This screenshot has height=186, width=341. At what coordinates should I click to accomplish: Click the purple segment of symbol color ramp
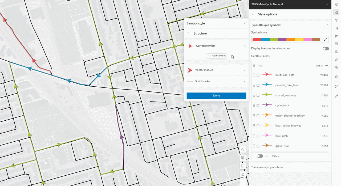click(282, 39)
